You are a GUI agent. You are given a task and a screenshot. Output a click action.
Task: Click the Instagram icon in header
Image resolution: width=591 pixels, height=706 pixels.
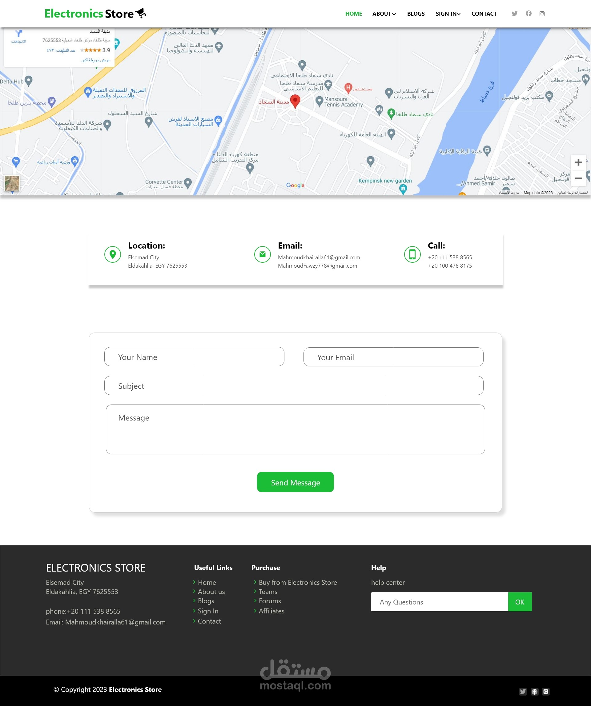coord(542,14)
